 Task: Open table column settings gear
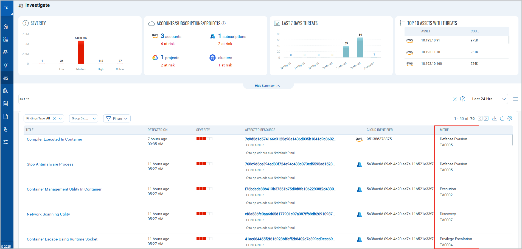click(510, 118)
